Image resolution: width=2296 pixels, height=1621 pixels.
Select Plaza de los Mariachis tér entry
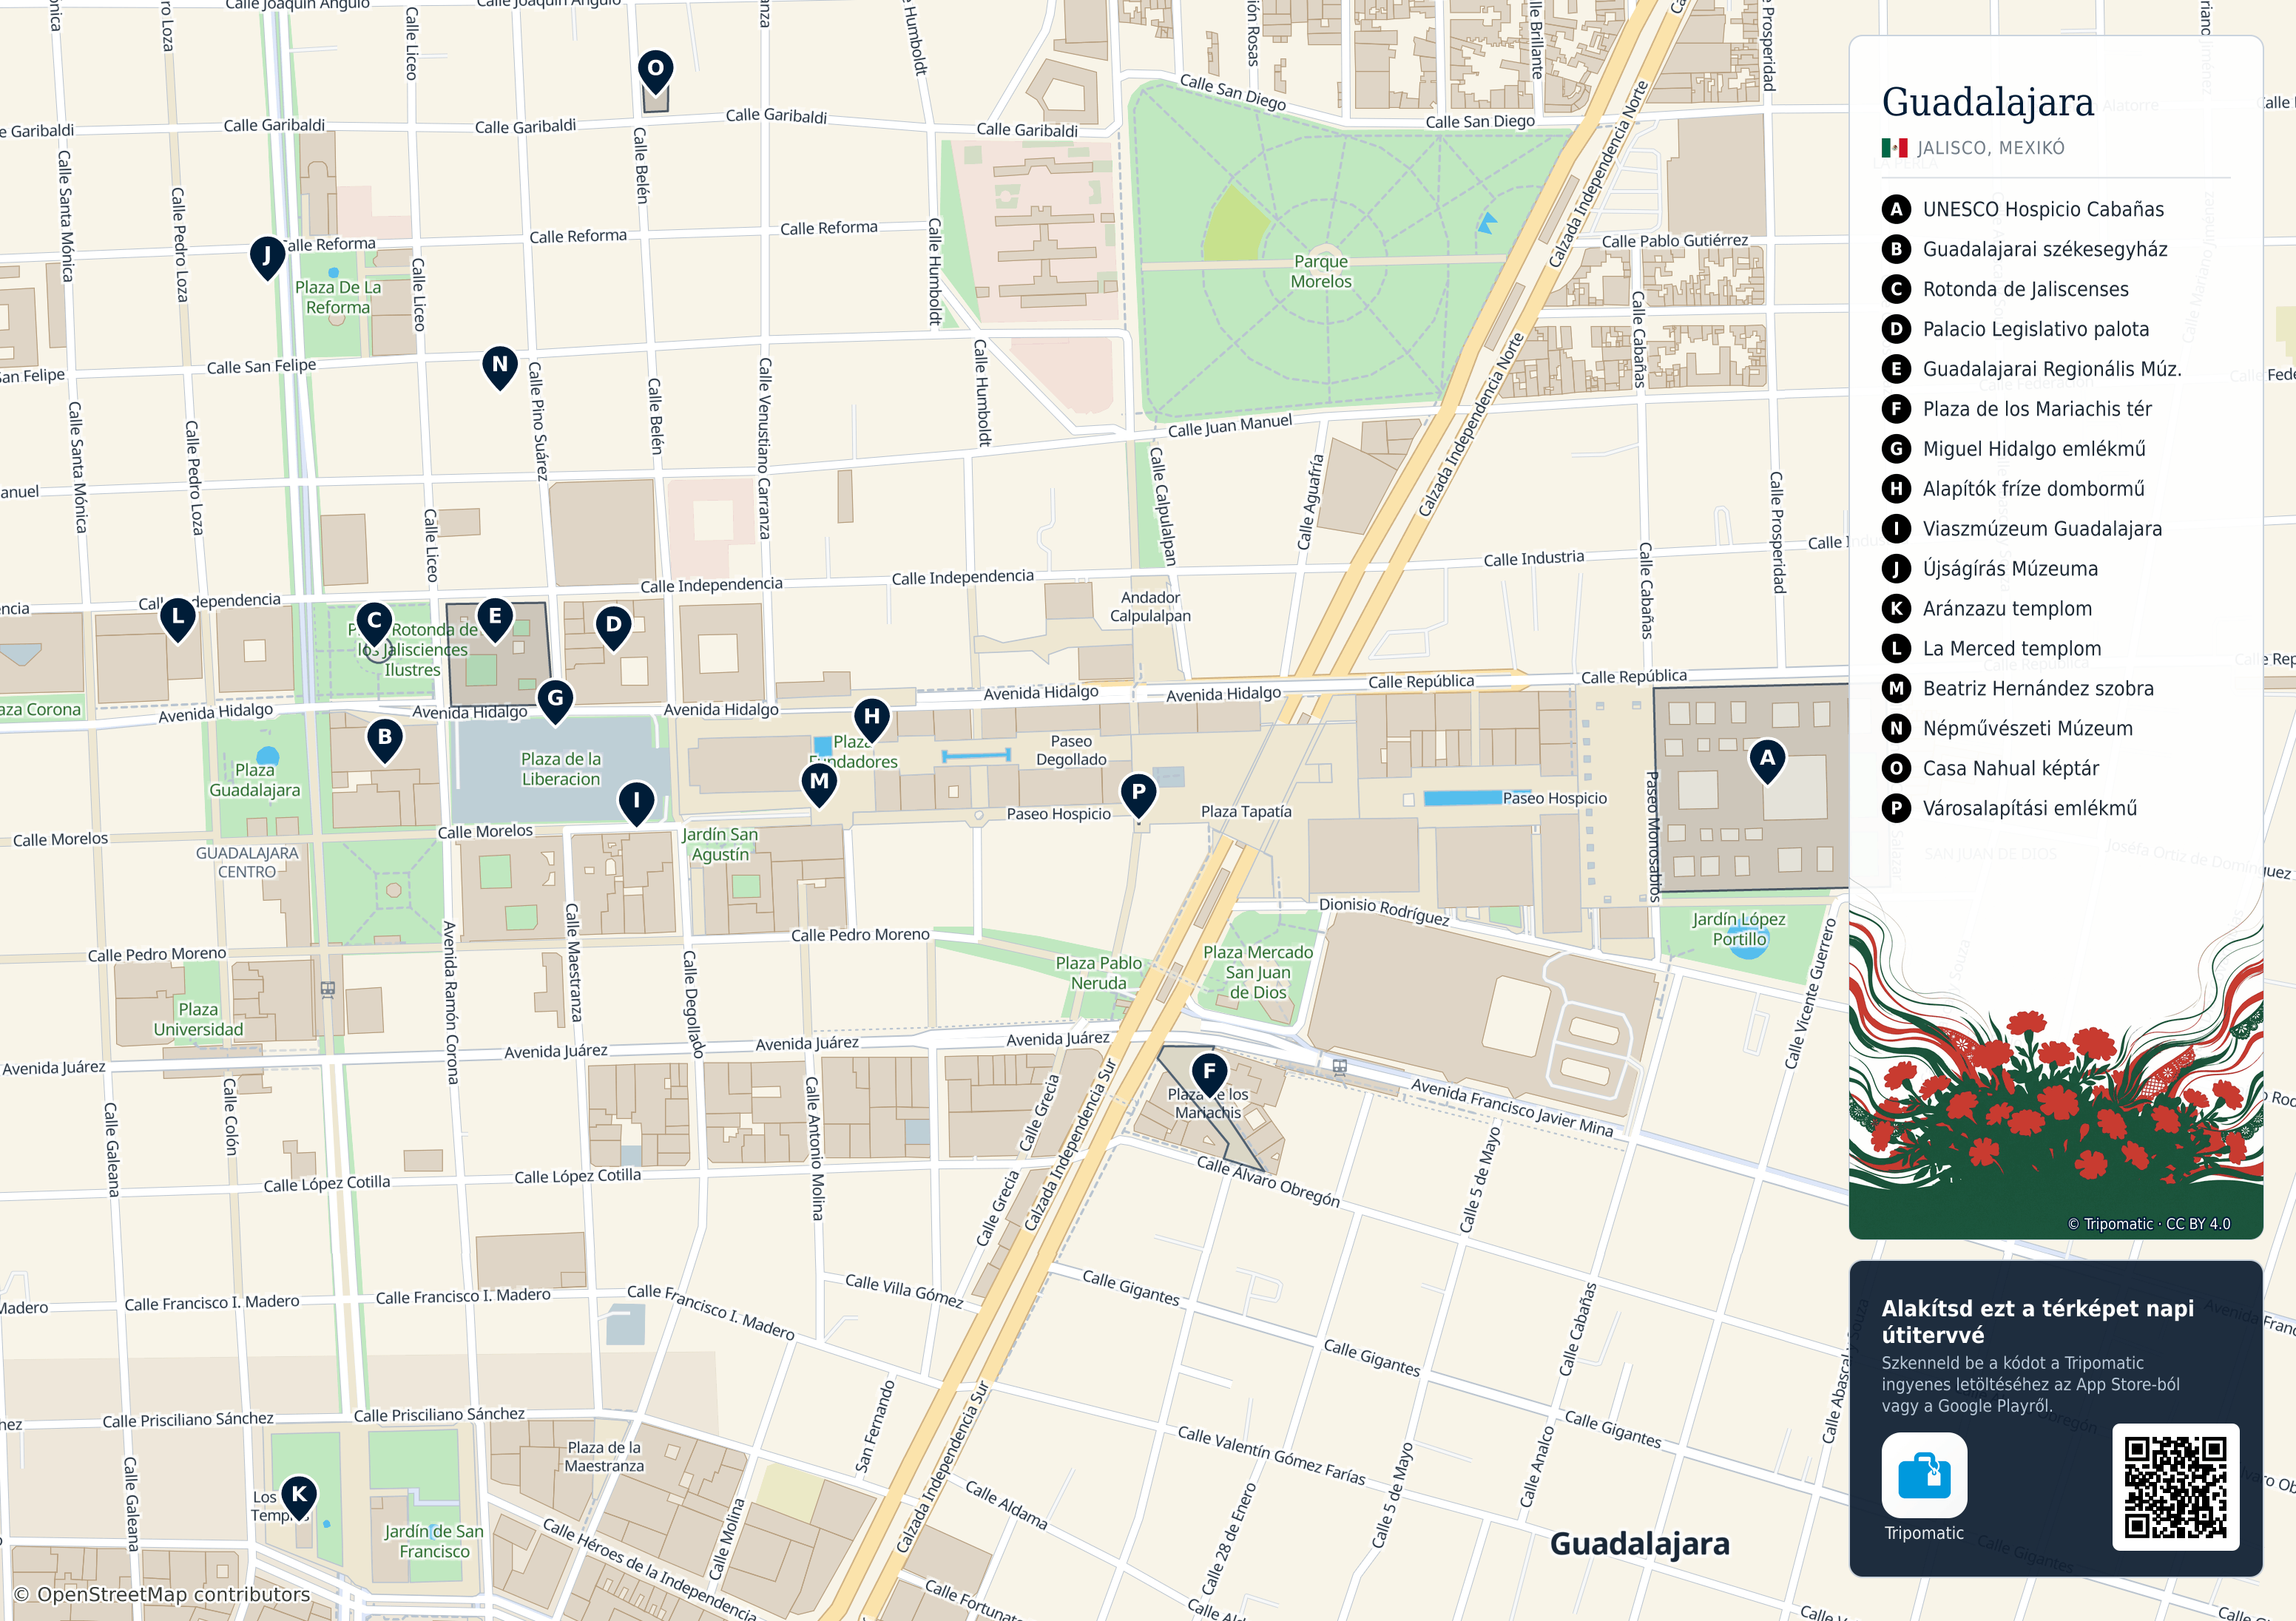[2016, 409]
